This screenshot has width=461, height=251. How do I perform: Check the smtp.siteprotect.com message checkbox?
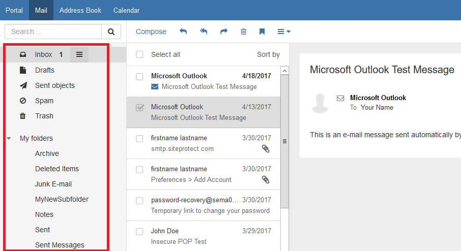[x=139, y=139]
